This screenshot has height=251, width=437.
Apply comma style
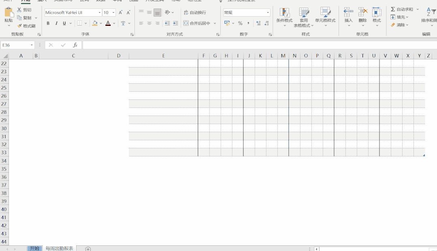click(x=248, y=23)
